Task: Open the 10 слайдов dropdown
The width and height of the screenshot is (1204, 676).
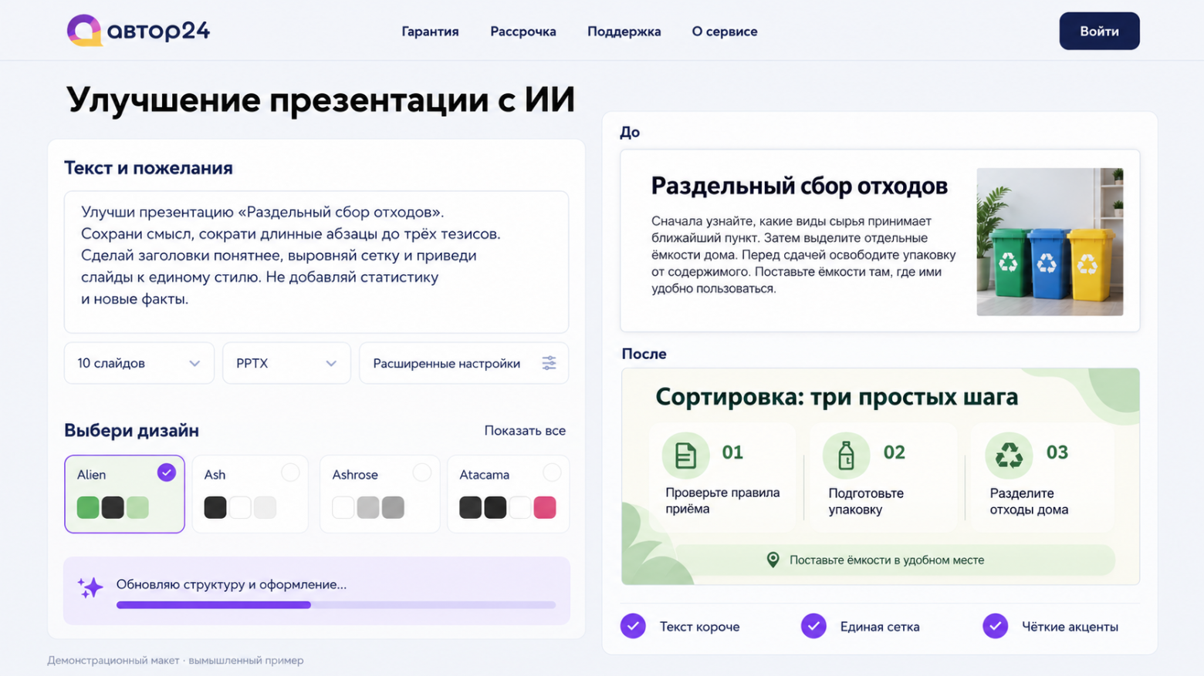Action: 139,363
